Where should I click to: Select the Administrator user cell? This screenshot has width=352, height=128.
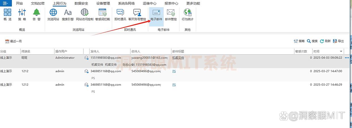[65, 58]
